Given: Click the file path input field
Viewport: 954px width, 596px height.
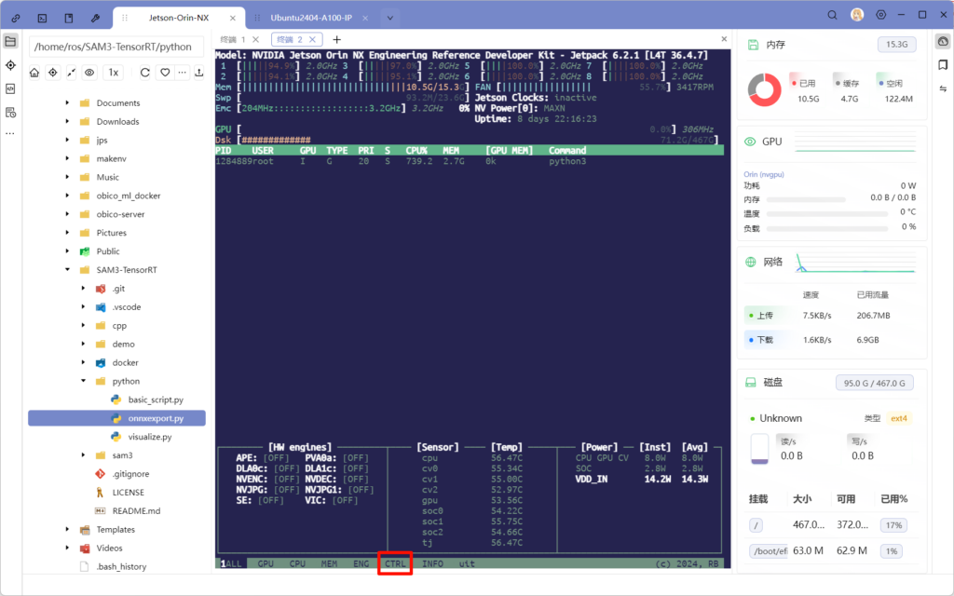Looking at the screenshot, I should pyautogui.click(x=116, y=47).
